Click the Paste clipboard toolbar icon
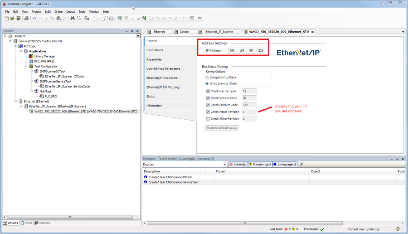Viewport: 408px width, 234px height. 58,18
